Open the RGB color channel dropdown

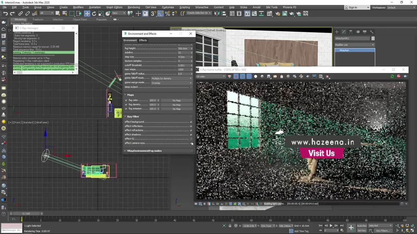point(210,76)
